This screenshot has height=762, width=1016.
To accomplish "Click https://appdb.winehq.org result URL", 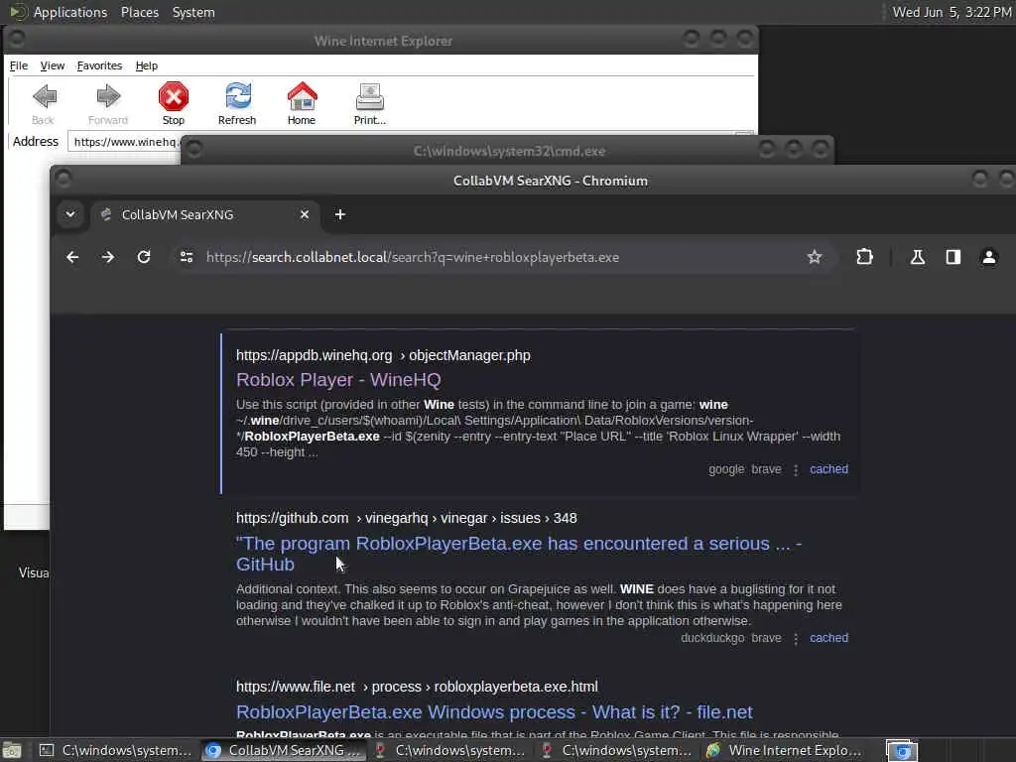I will (x=383, y=355).
